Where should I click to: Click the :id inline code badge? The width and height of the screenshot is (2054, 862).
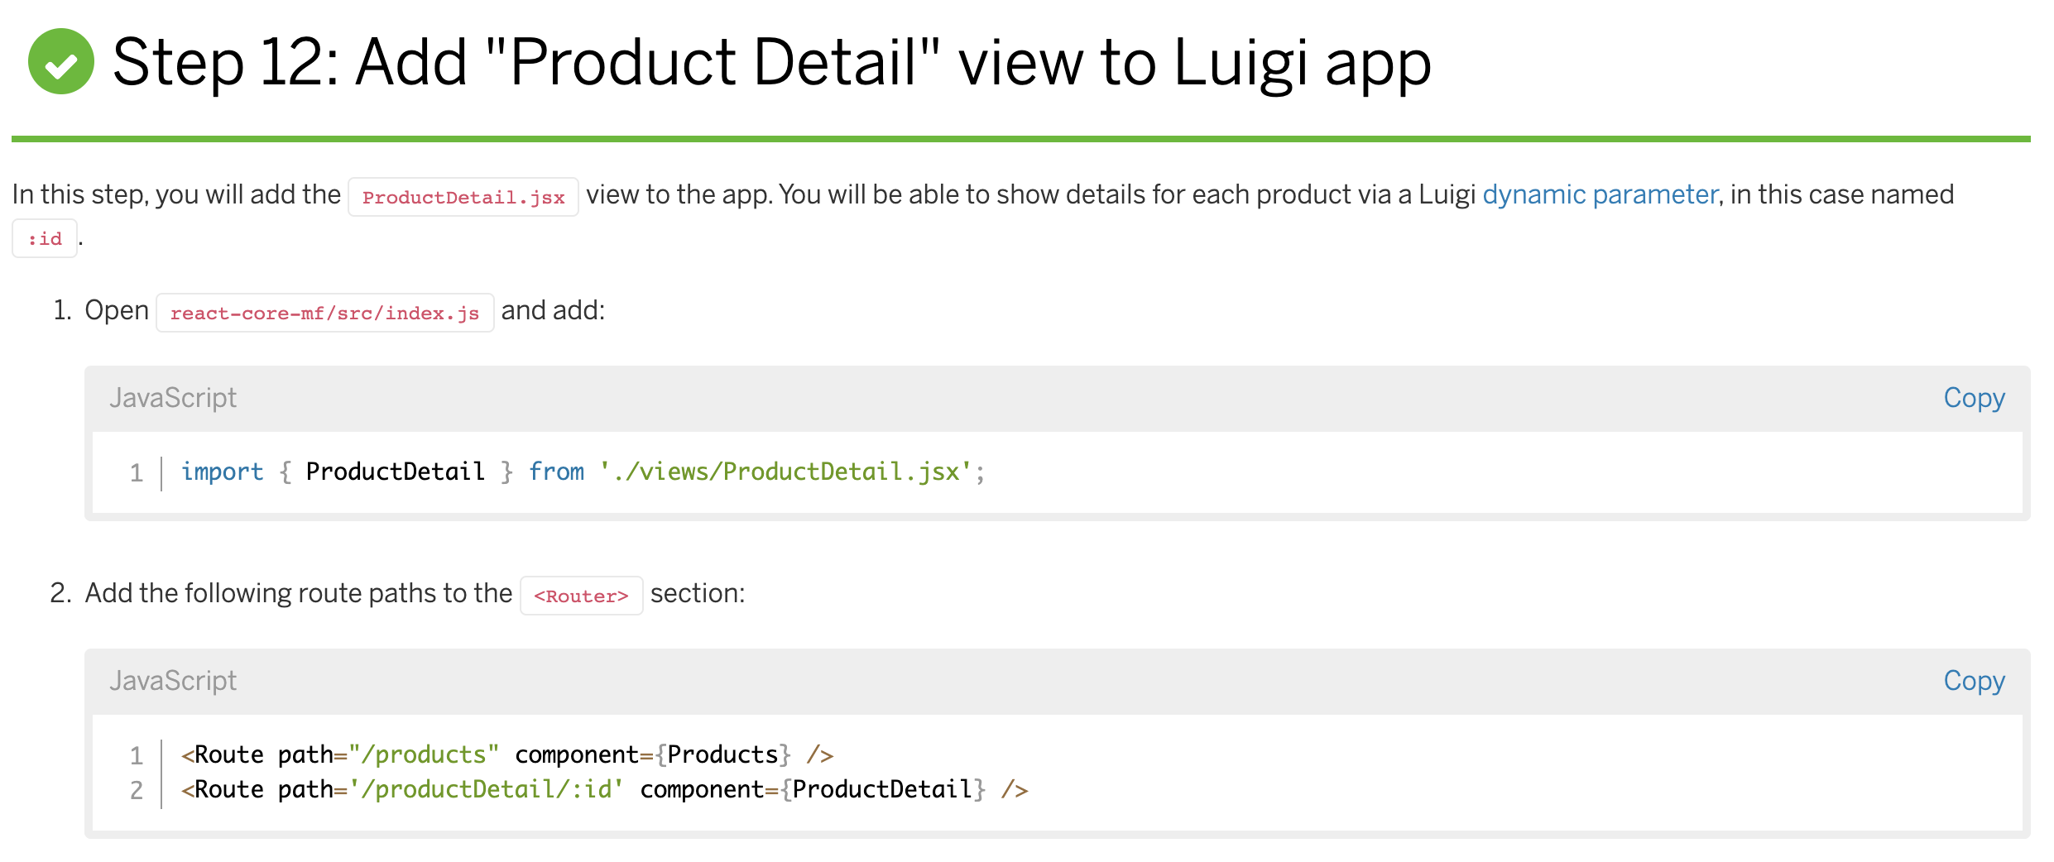click(44, 238)
